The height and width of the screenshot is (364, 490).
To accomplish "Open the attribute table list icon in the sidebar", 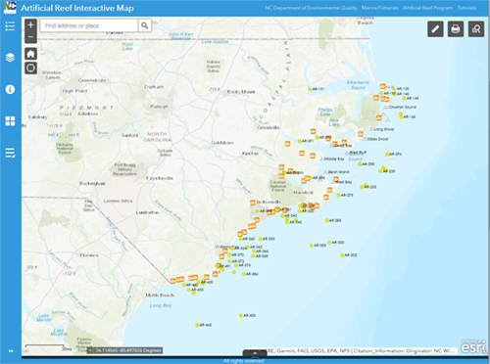I will pyautogui.click(x=10, y=153).
